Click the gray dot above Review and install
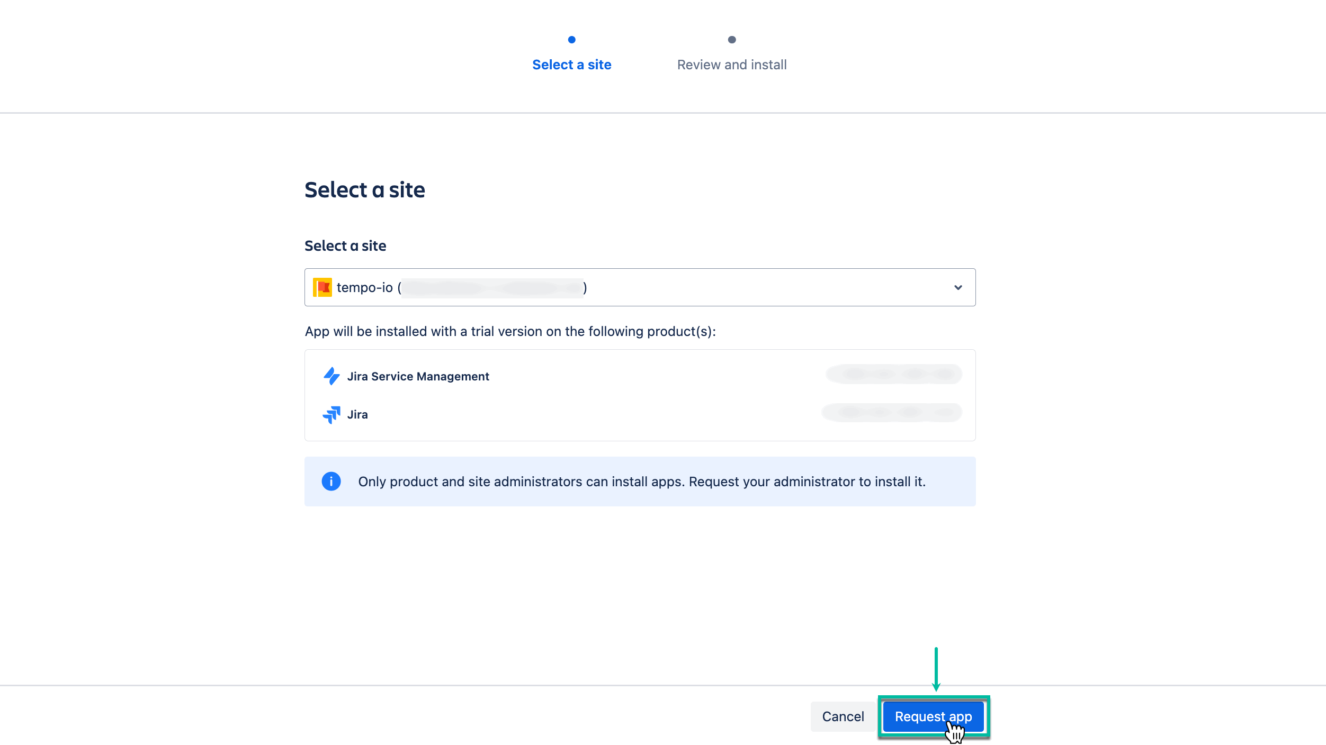The image size is (1326, 745). pyautogui.click(x=732, y=39)
